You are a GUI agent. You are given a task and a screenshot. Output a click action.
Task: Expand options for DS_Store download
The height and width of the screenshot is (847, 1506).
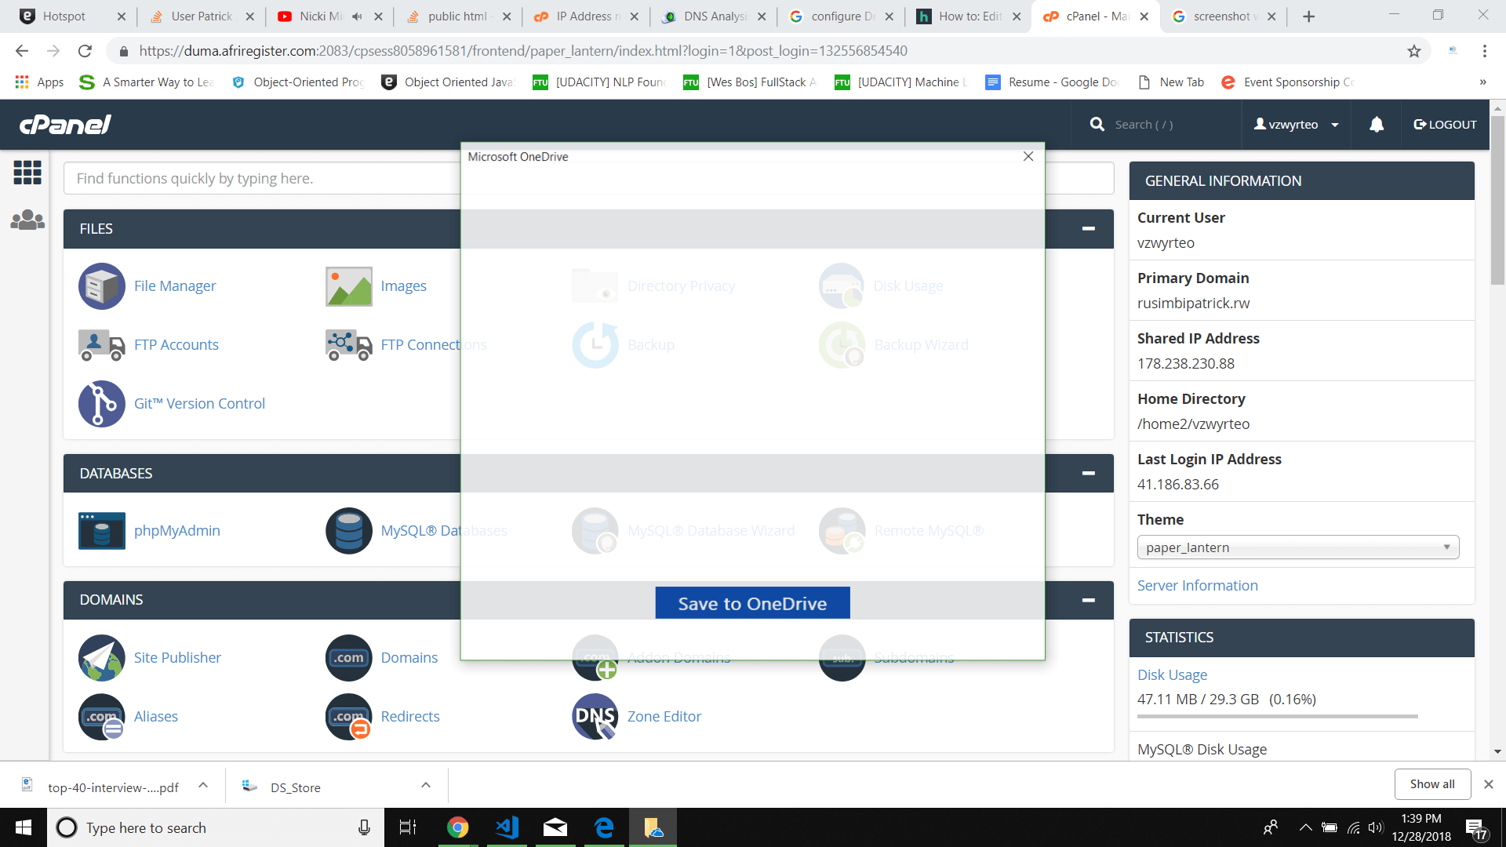coord(426,785)
